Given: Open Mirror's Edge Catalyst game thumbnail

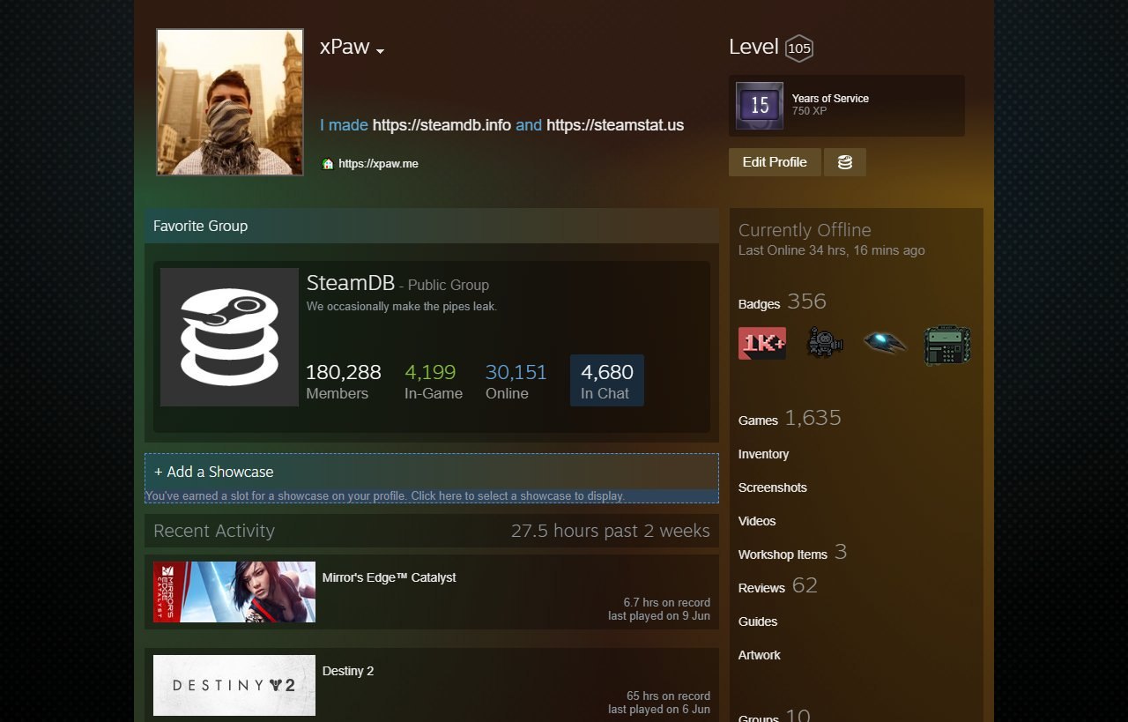Looking at the screenshot, I should click(x=234, y=592).
